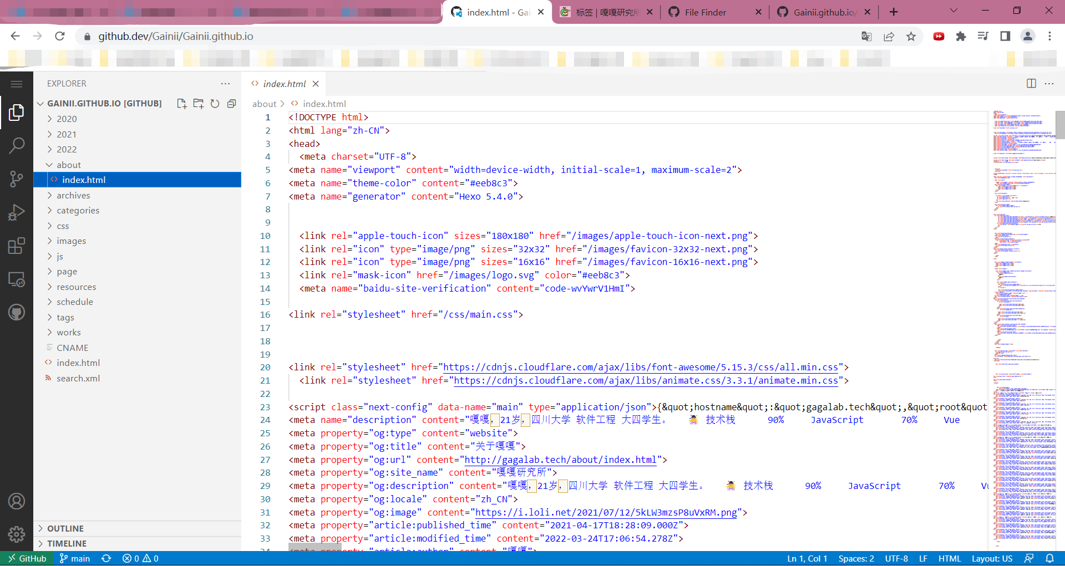Change indentation via Spaces: 2

856,558
